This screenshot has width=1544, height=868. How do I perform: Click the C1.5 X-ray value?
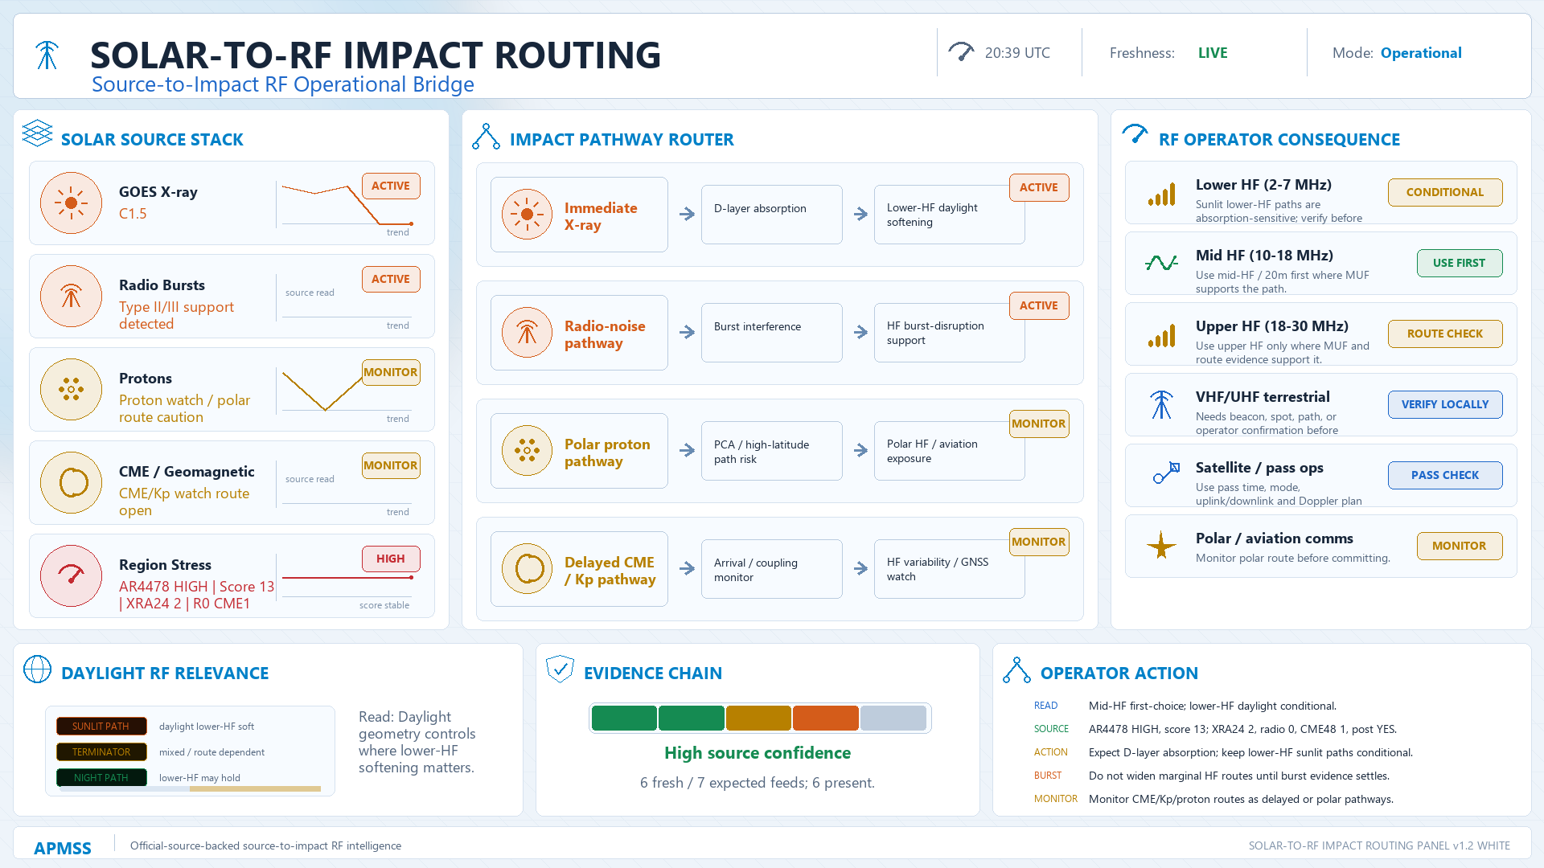click(x=133, y=214)
